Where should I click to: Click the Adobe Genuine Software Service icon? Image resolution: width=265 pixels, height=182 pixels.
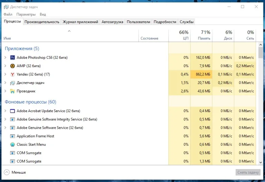coord(12,128)
